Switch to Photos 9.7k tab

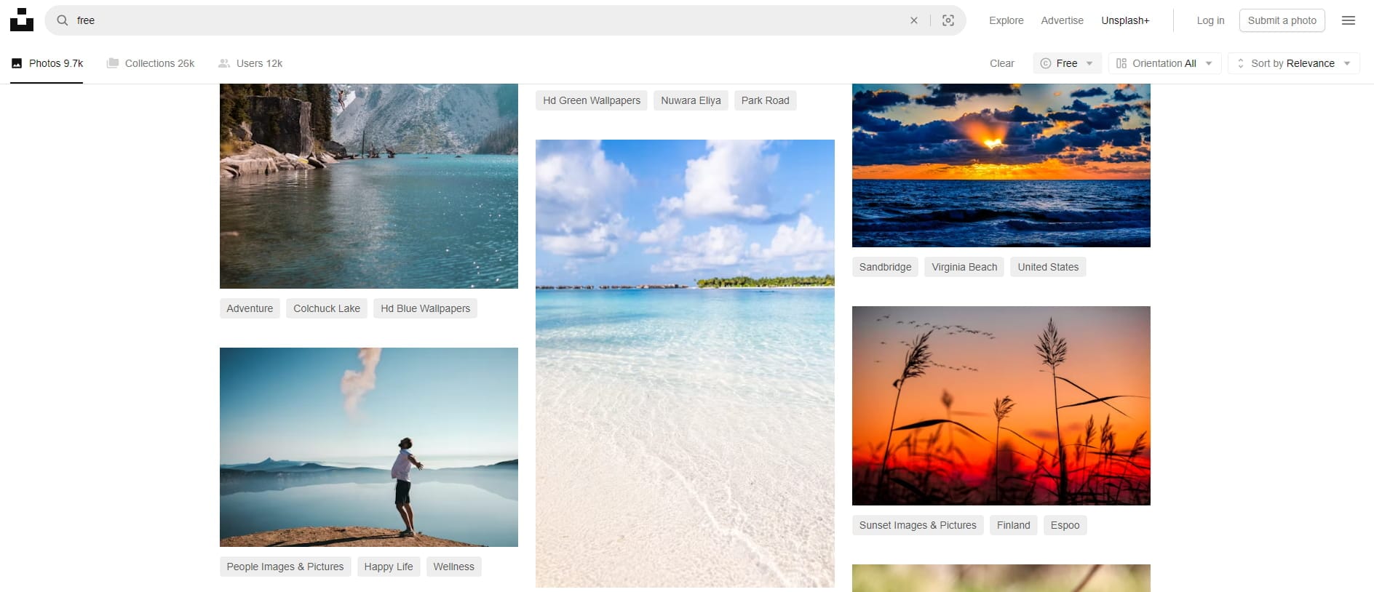tap(47, 63)
